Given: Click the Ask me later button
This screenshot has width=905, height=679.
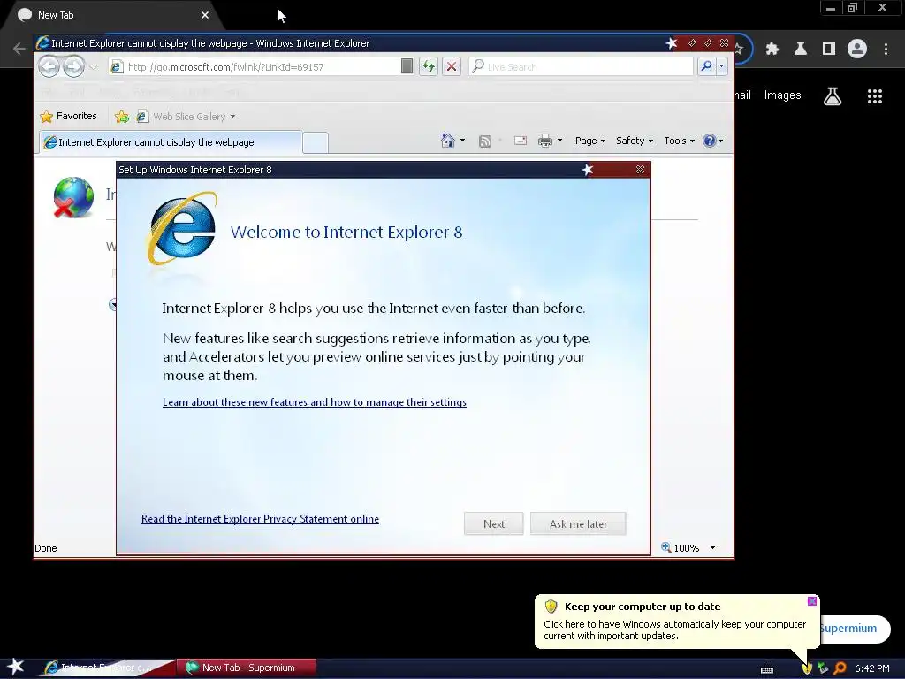Looking at the screenshot, I should click(578, 523).
